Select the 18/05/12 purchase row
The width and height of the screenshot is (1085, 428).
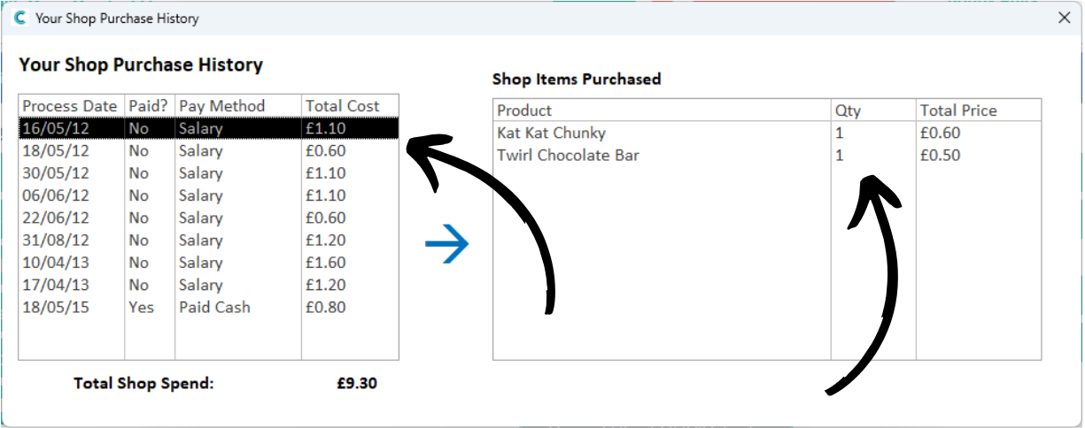pos(209,151)
